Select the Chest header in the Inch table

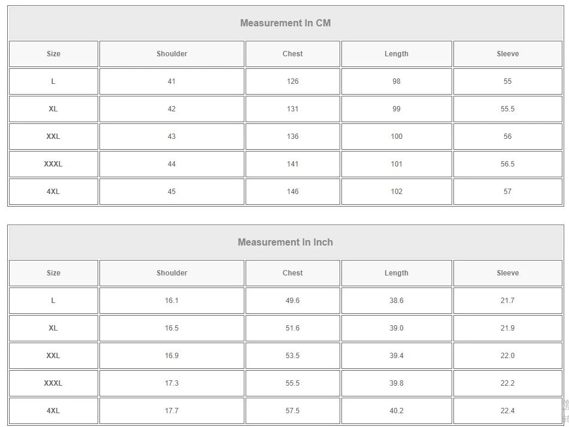pyautogui.click(x=292, y=273)
